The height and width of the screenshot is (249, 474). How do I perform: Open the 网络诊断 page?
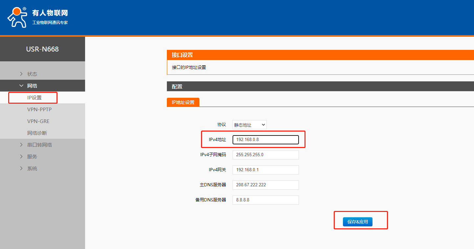[37, 133]
